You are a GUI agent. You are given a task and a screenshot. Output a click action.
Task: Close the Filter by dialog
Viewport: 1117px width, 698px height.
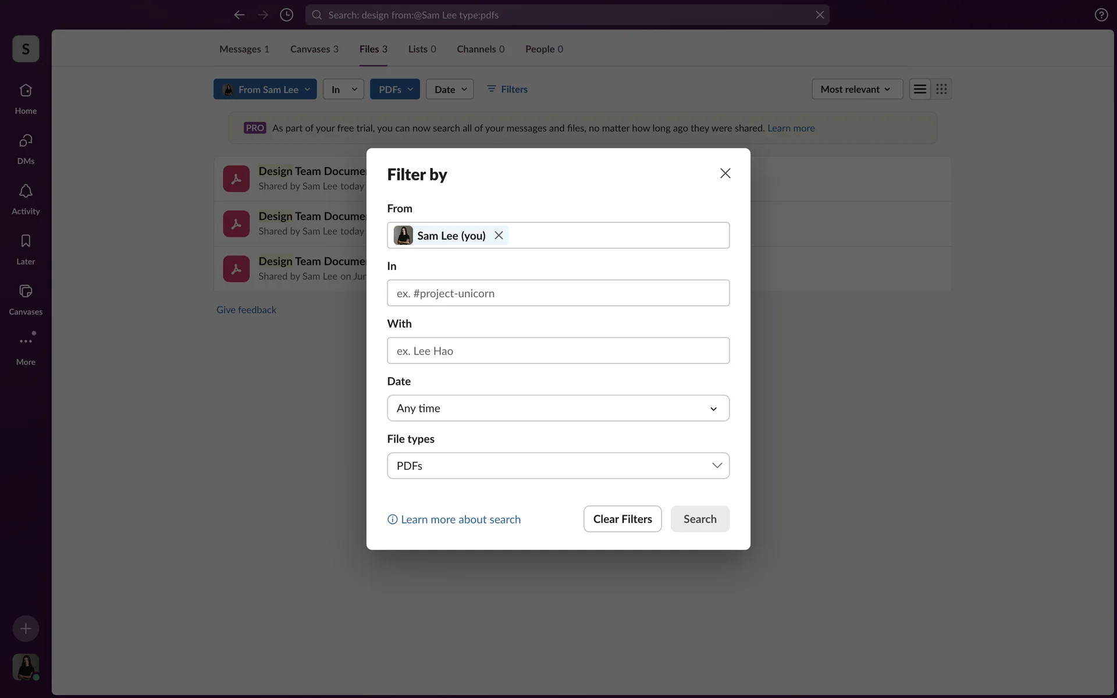[725, 173]
